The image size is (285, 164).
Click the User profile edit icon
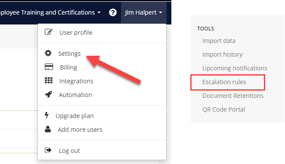49,32
